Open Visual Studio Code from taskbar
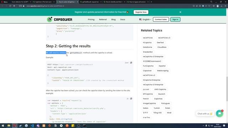228x128 pixels. (x=32, y=126)
